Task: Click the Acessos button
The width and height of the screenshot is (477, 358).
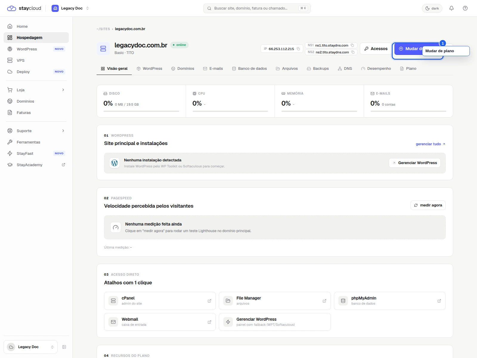Action: tap(376, 49)
